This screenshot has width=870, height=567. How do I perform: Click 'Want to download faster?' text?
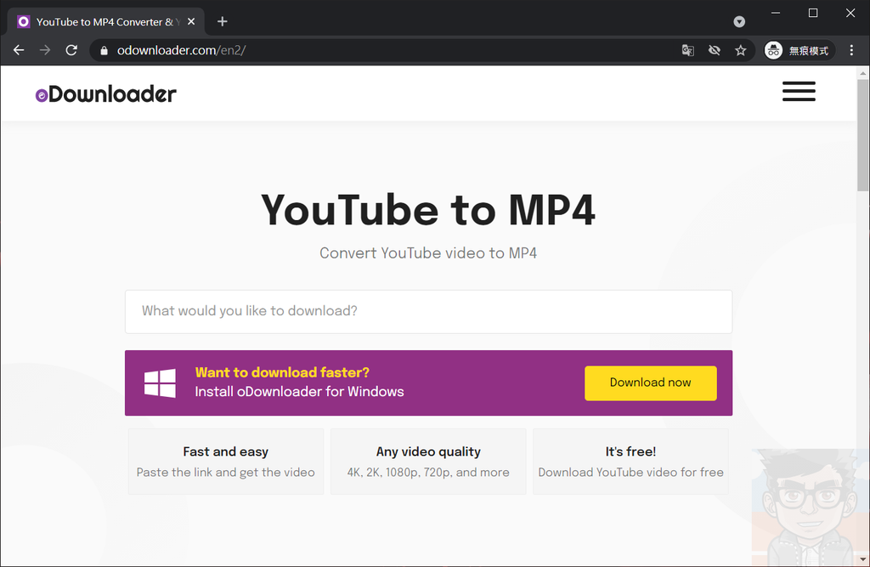coord(282,372)
